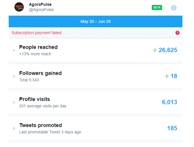194x147 pixels.
Task: Open the AgoraPulse account name
Action: click(x=40, y=4)
